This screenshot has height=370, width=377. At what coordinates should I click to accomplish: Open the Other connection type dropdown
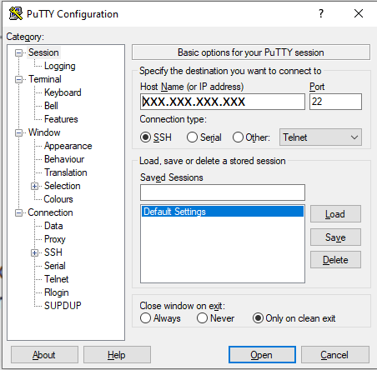tap(320, 137)
